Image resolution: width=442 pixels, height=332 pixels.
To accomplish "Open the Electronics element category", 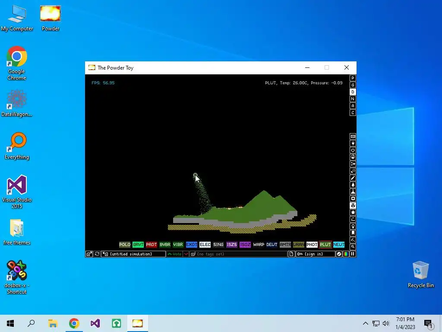I will (x=353, y=144).
